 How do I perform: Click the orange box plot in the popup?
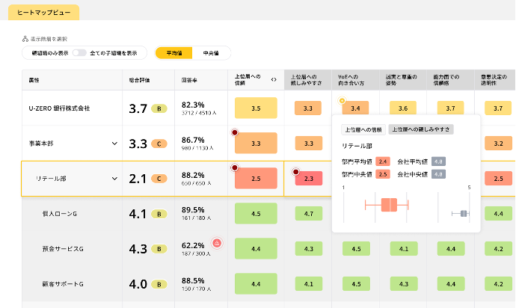(x=388, y=204)
